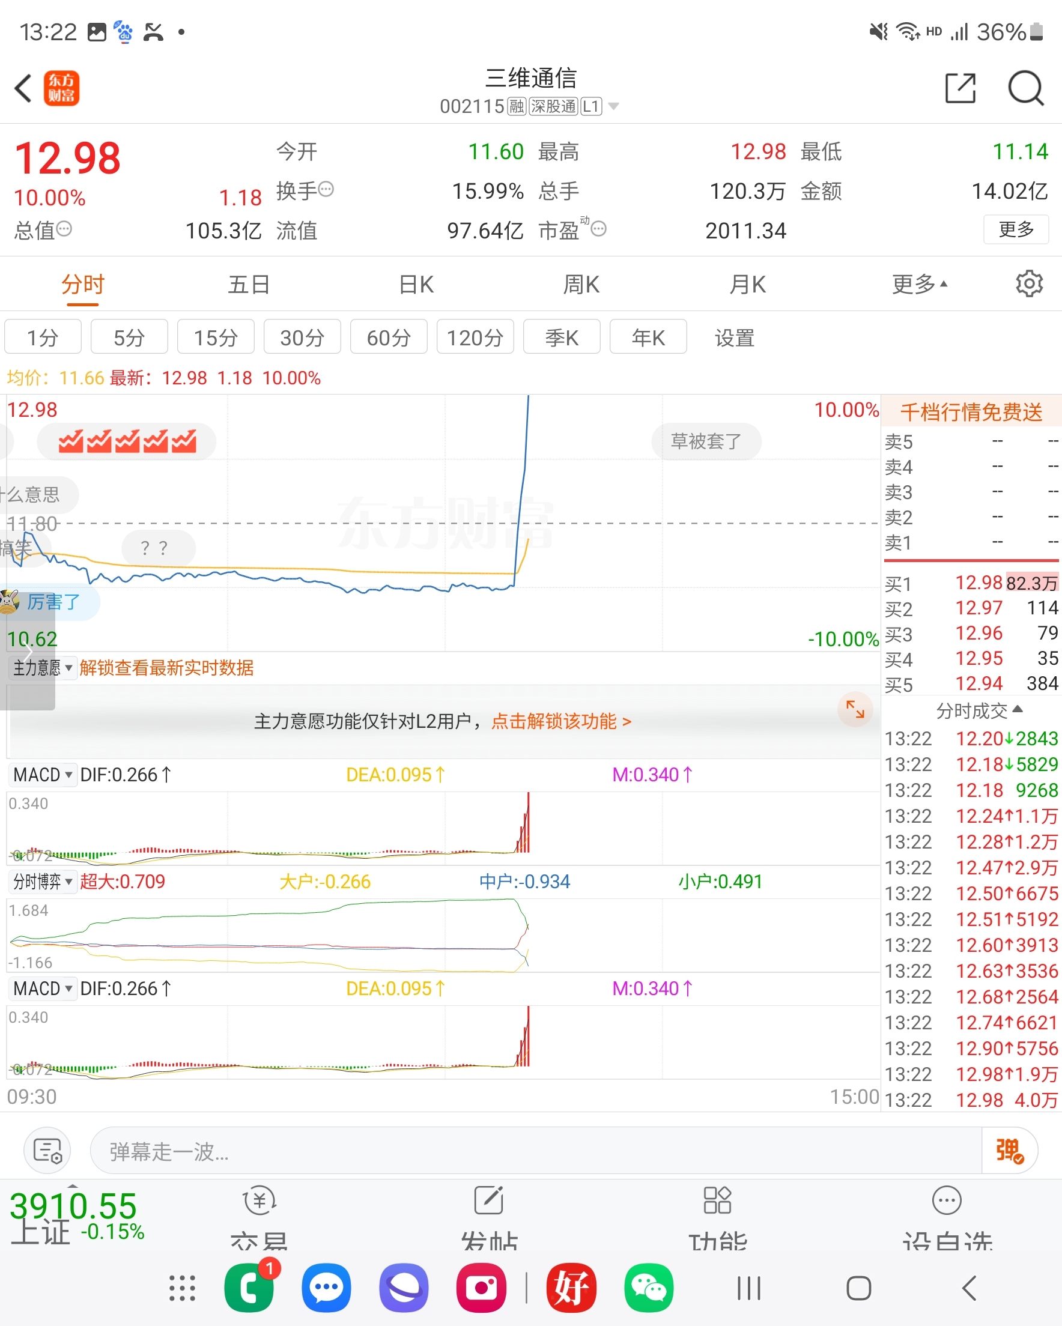Tap the 卖1 order book row
1062x1326 pixels.
click(971, 542)
